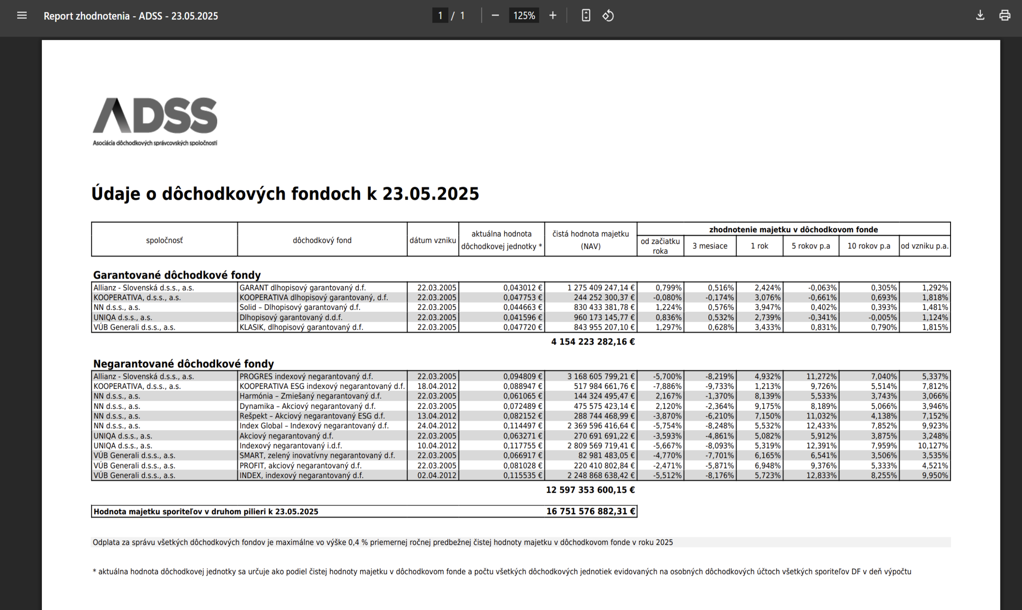Click the year-to-date return -7,886%
Image resolution: width=1022 pixels, height=610 pixels.
667,386
